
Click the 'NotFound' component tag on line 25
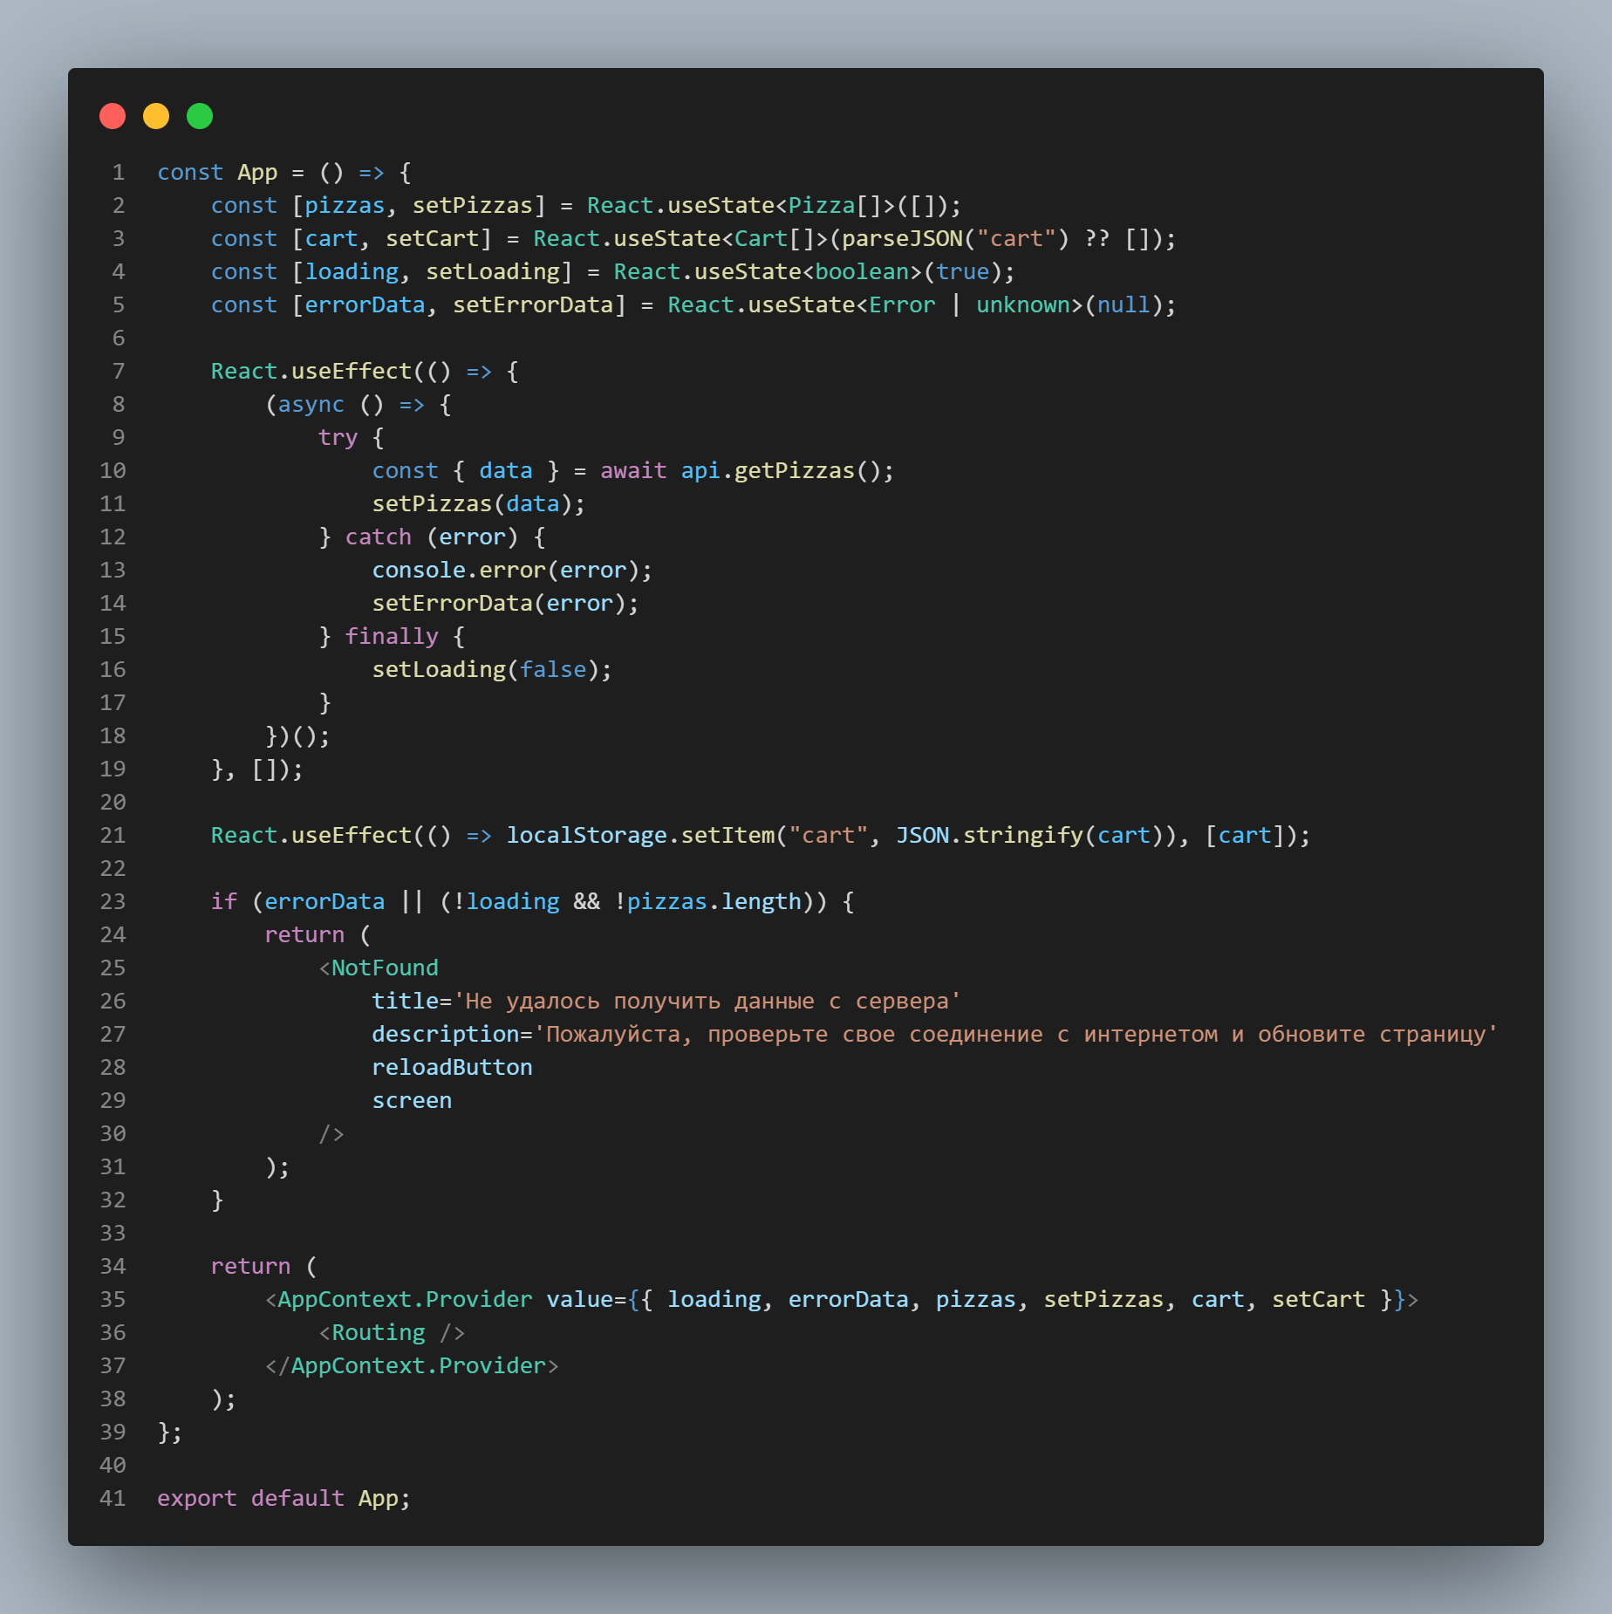tap(385, 968)
